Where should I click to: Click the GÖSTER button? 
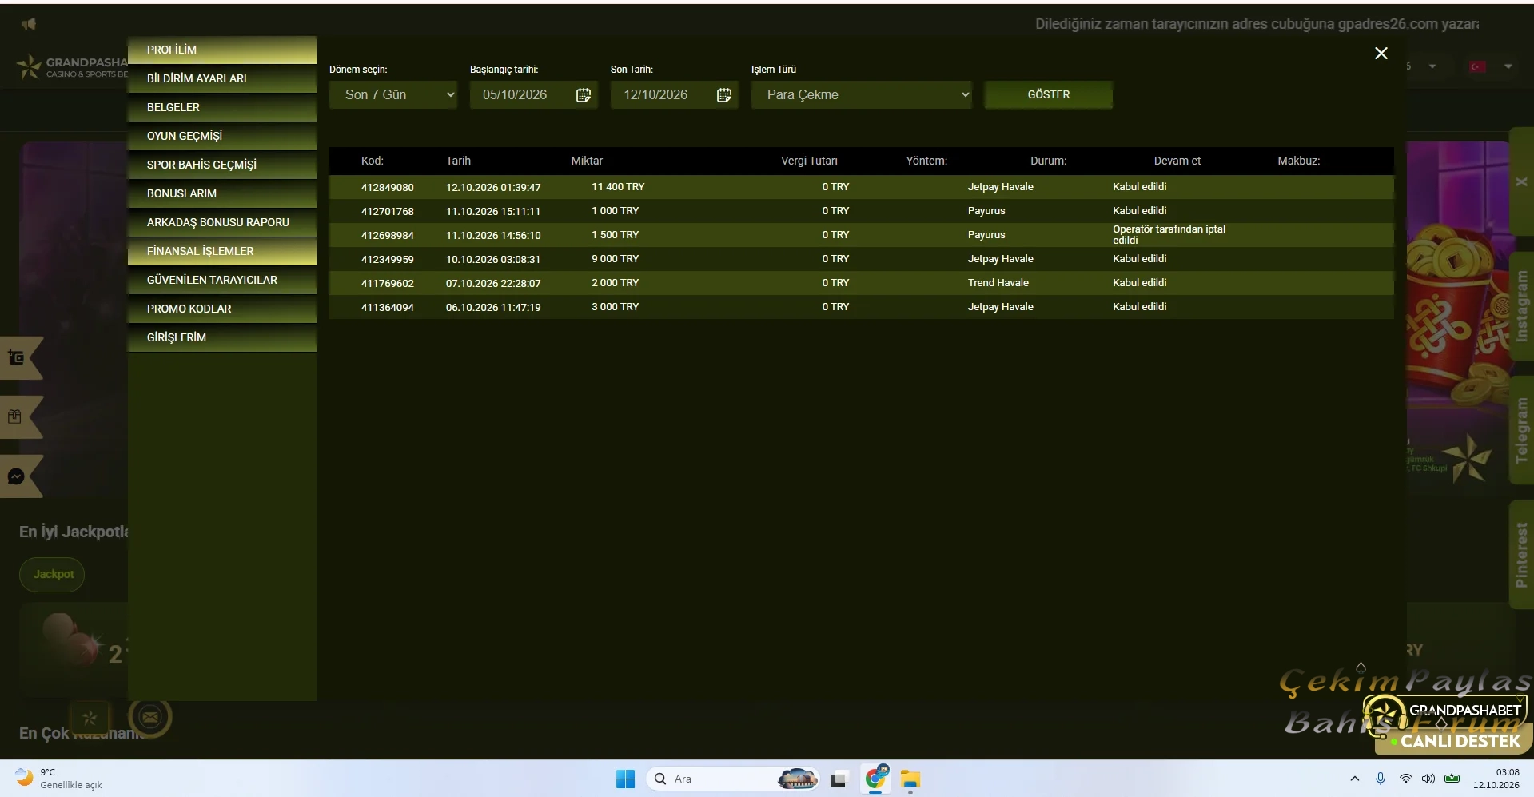pyautogui.click(x=1048, y=94)
